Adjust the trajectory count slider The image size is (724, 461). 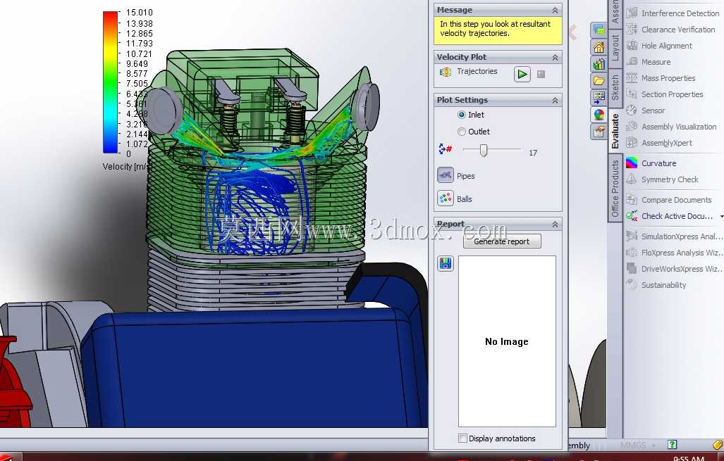click(x=484, y=151)
